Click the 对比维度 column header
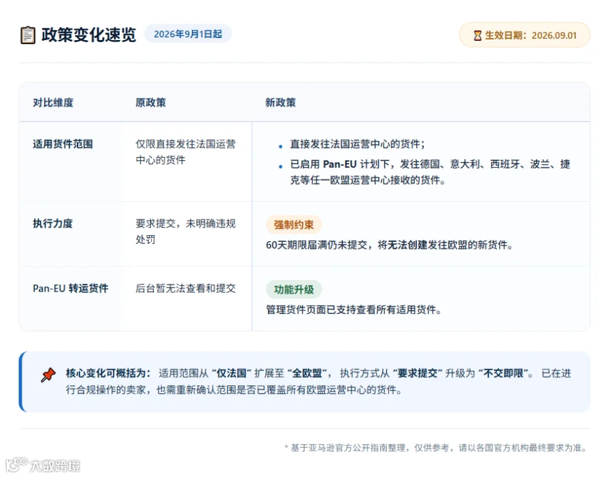Image resolution: width=612 pixels, height=477 pixels. [53, 103]
